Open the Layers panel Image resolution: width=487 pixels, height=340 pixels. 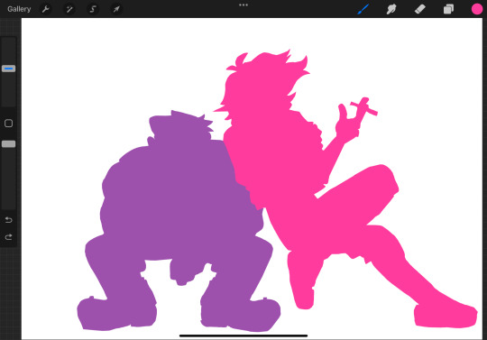click(448, 9)
